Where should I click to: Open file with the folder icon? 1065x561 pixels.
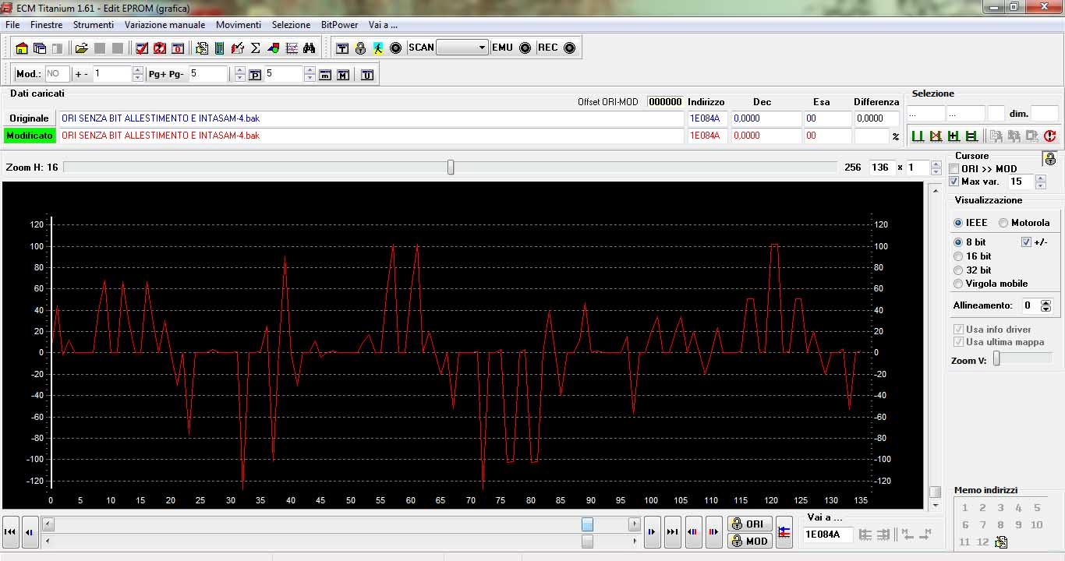pos(81,48)
